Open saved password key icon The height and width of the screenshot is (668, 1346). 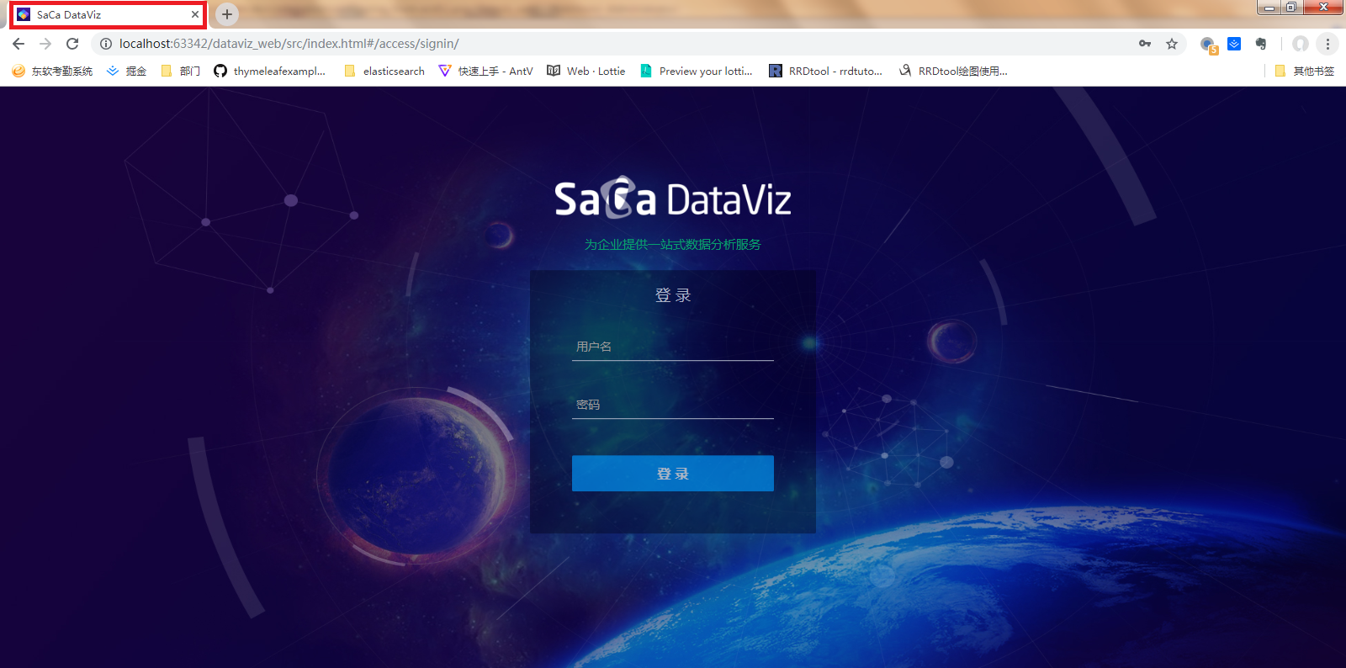1145,44
